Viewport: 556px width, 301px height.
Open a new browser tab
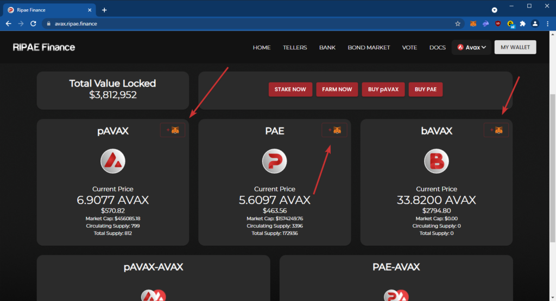[x=104, y=10]
